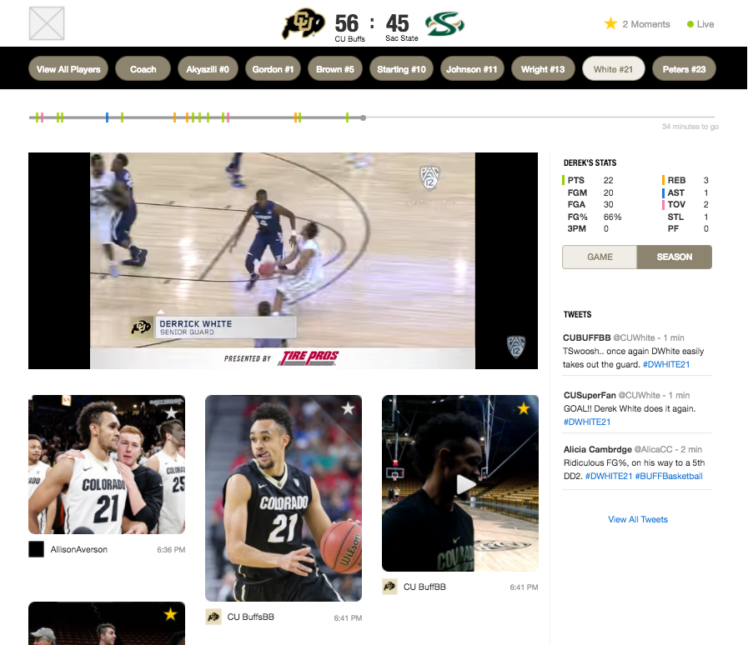Switch stats to GAME
This screenshot has height=645, width=748.
click(600, 257)
